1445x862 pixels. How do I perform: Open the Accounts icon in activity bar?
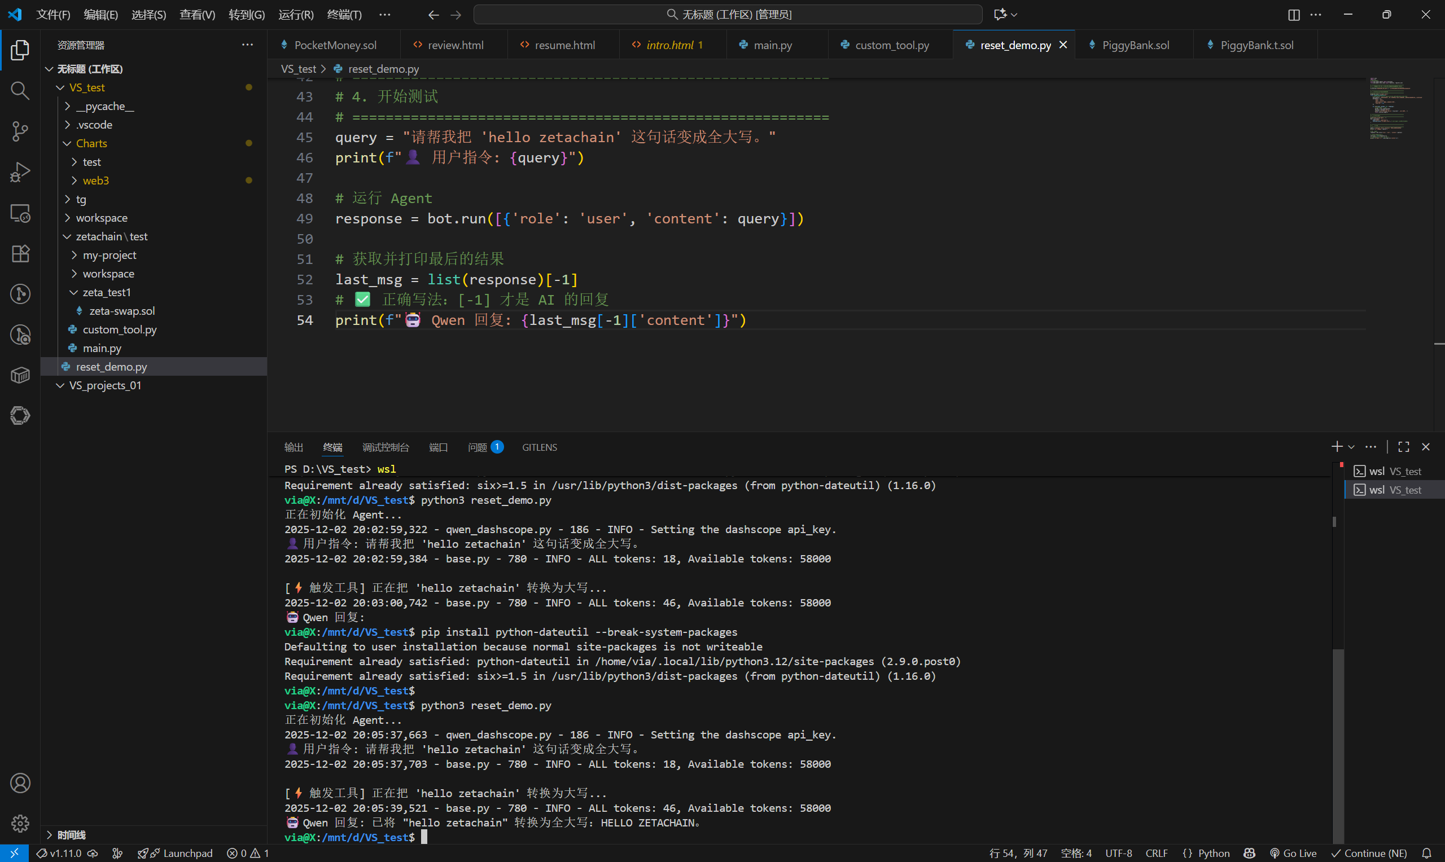(20, 783)
